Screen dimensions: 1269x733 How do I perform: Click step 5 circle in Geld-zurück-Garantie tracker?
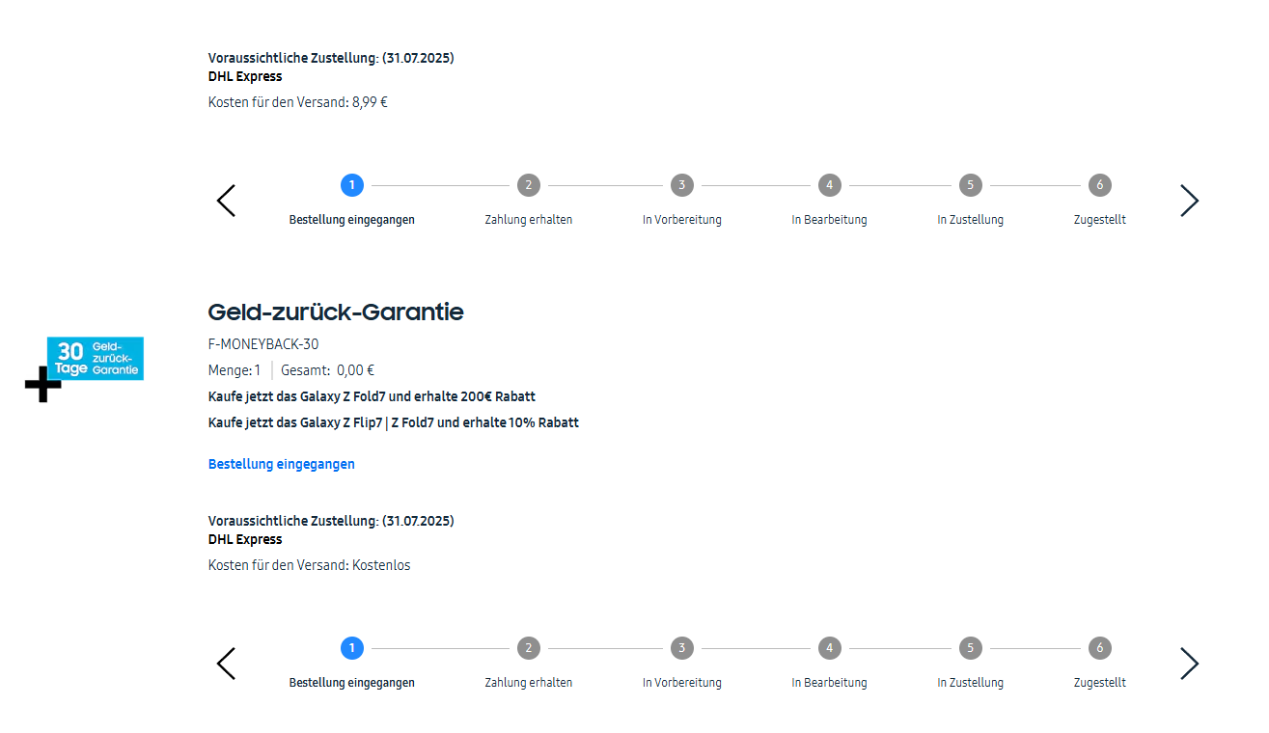tap(970, 648)
